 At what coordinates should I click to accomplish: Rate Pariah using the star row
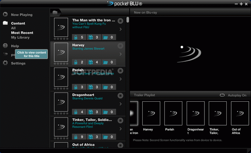pos(61,88)
